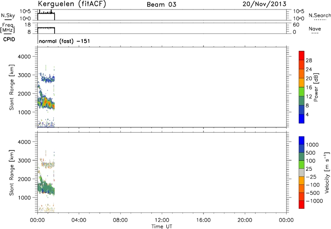The width and height of the screenshot is (331, 229).
Task: Click the Slant Range label of the power panel
Action: point(12,87)
